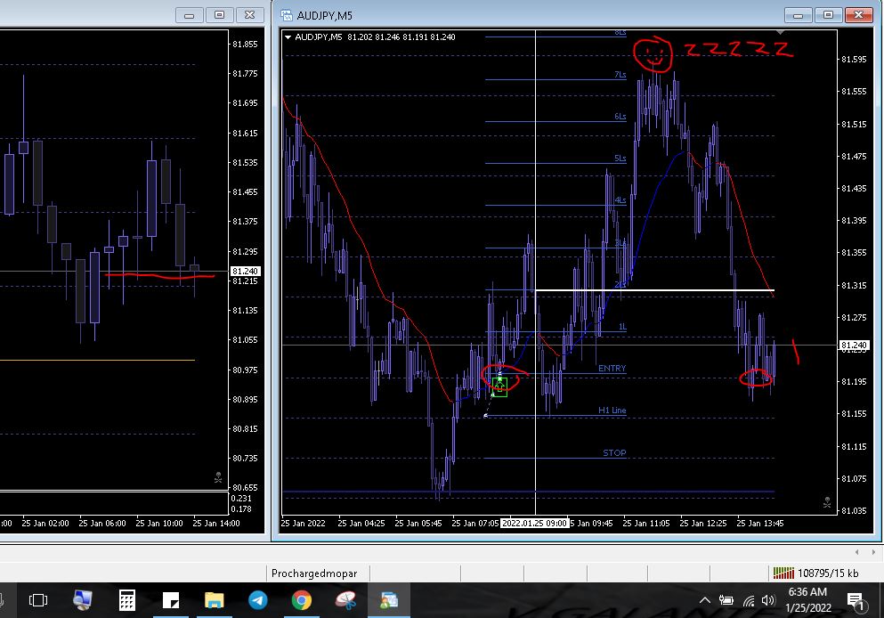Viewport: 884px width, 618px height.
Task: Click the 108795/15 kb connection status indicator
Action: 815,573
